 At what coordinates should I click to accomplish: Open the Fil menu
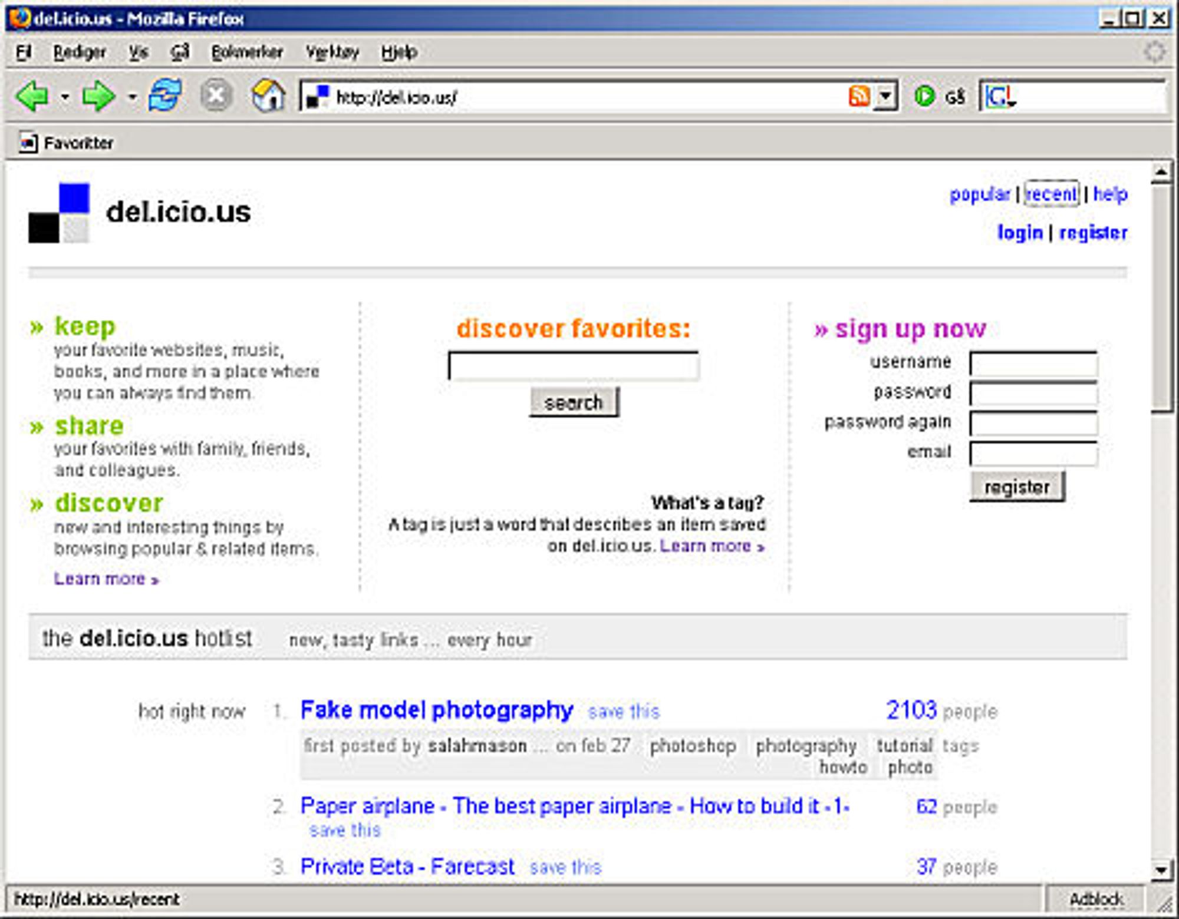tap(24, 52)
